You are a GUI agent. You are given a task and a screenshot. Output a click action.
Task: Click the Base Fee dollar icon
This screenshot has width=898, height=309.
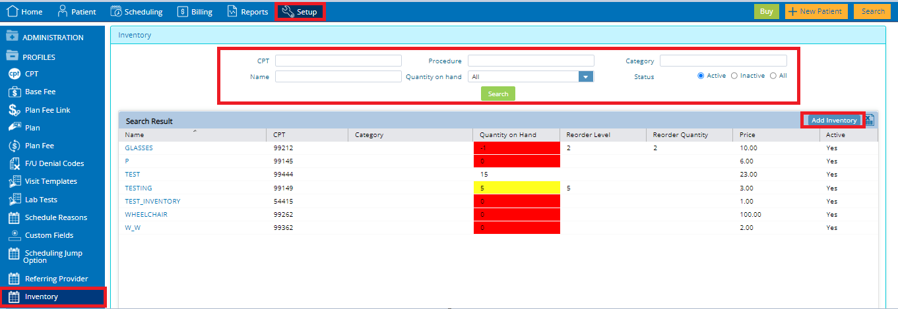pyautogui.click(x=15, y=92)
